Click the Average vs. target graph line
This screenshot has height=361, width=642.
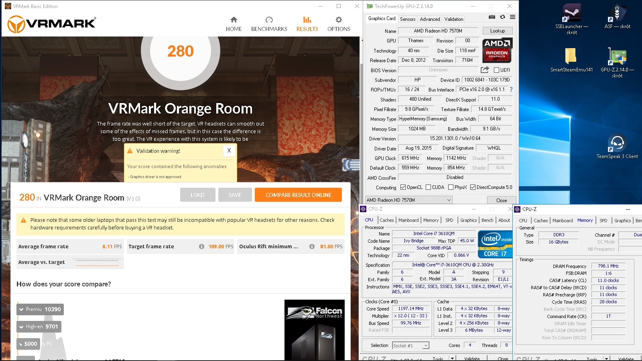coord(98,263)
